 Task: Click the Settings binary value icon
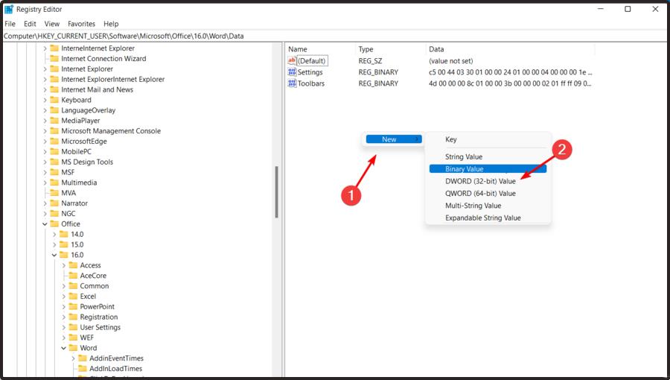tap(292, 72)
